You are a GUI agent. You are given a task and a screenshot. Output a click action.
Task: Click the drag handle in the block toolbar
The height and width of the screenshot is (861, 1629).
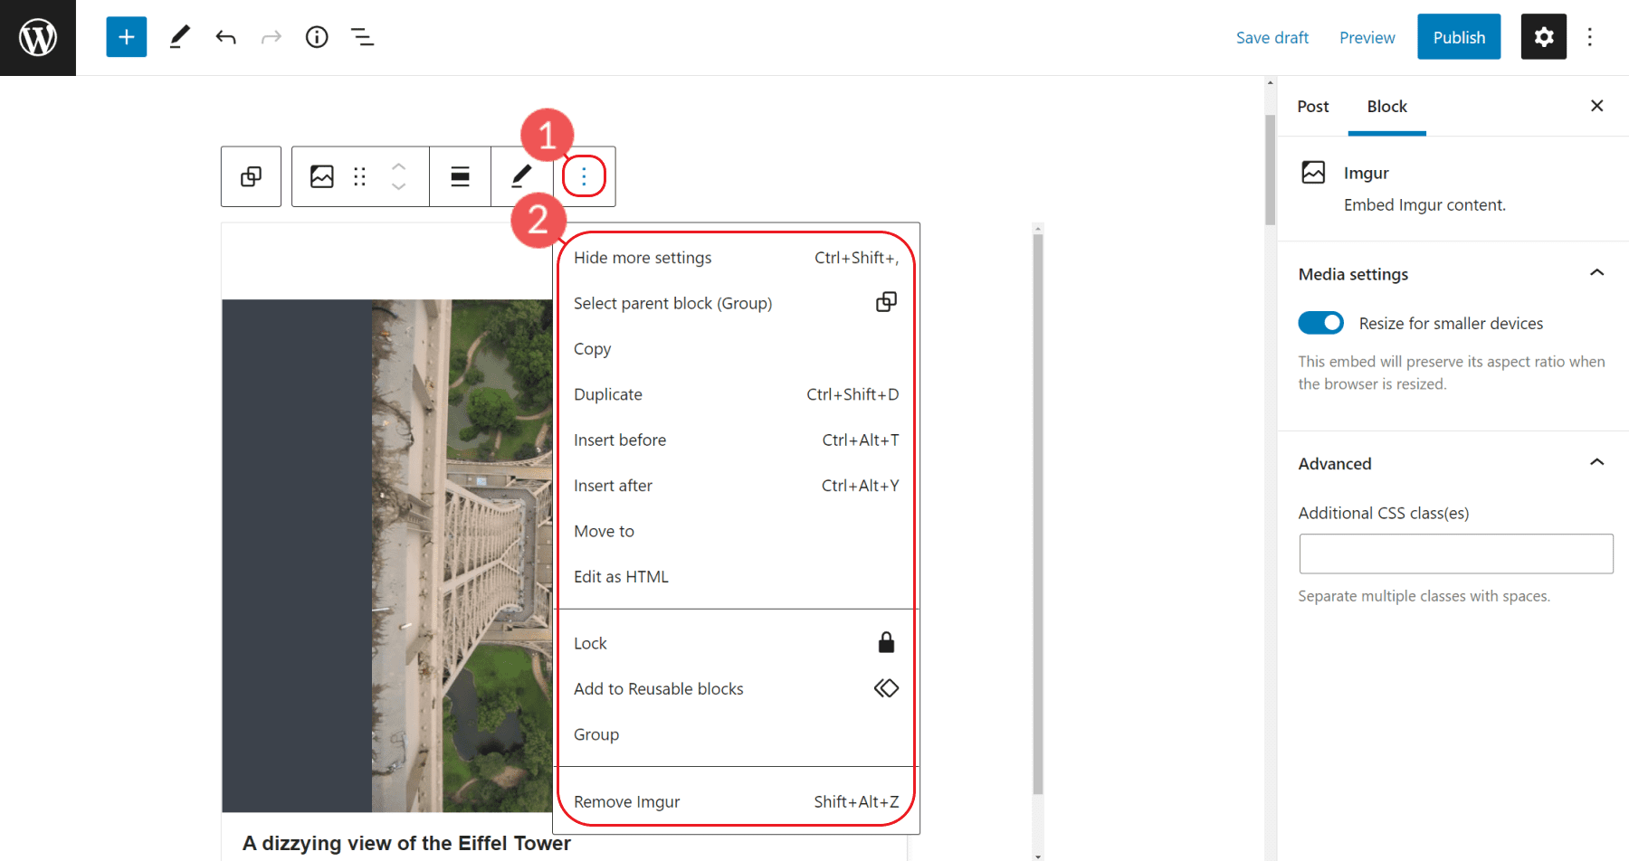tap(359, 176)
